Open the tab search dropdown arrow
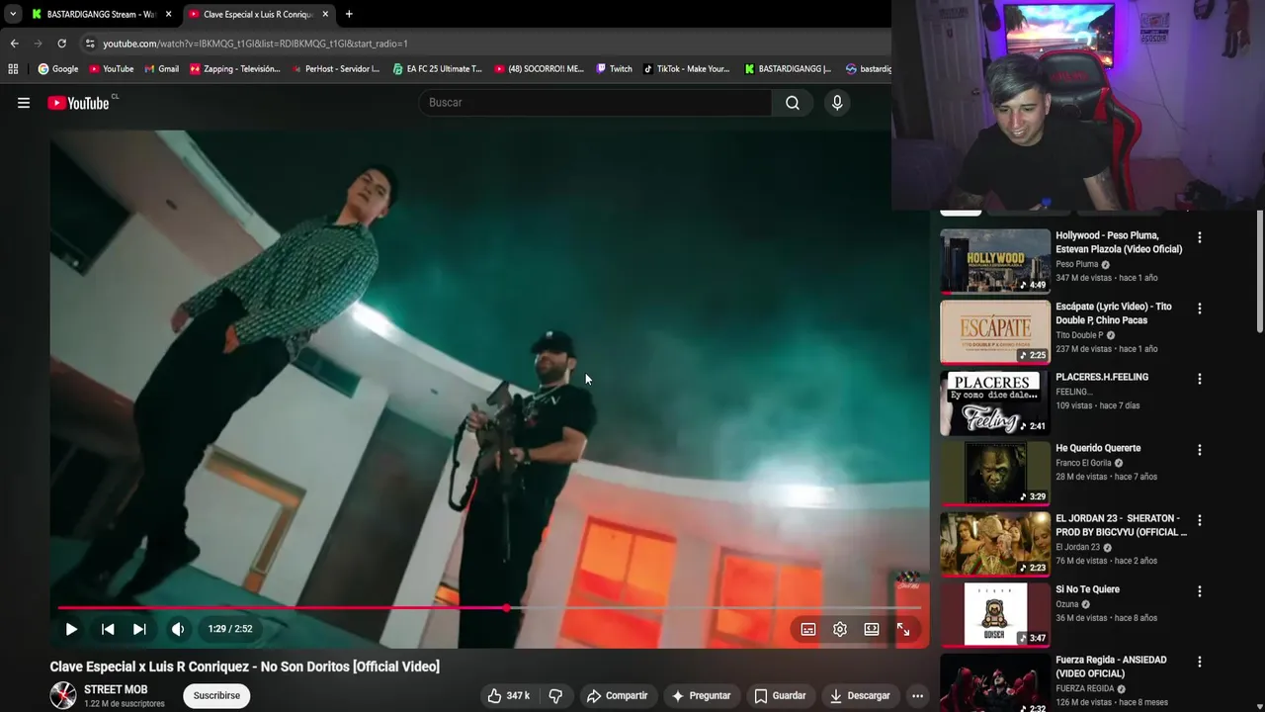Viewport: 1265px width, 712px height. pyautogui.click(x=12, y=14)
